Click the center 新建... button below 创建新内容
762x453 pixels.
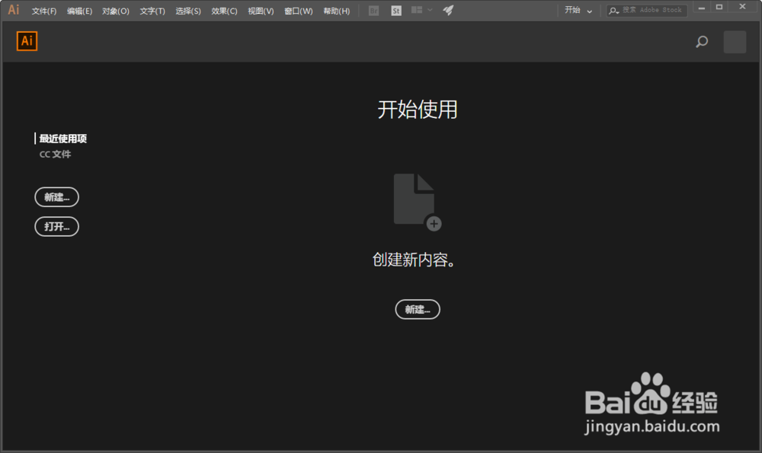click(418, 310)
